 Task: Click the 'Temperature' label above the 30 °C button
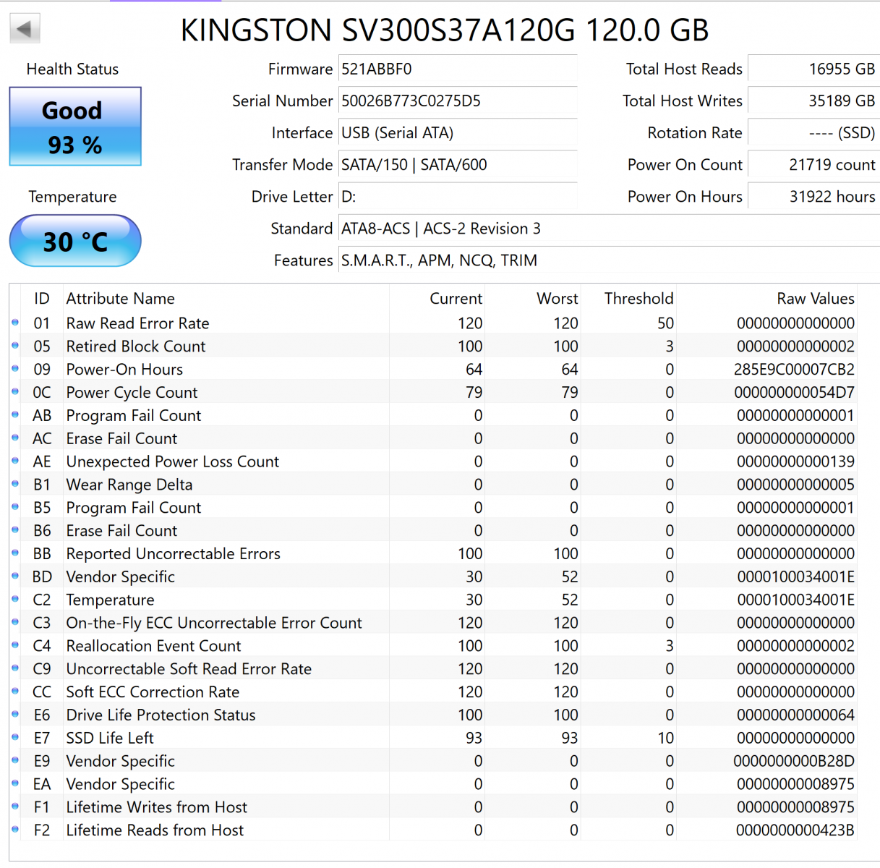(72, 197)
